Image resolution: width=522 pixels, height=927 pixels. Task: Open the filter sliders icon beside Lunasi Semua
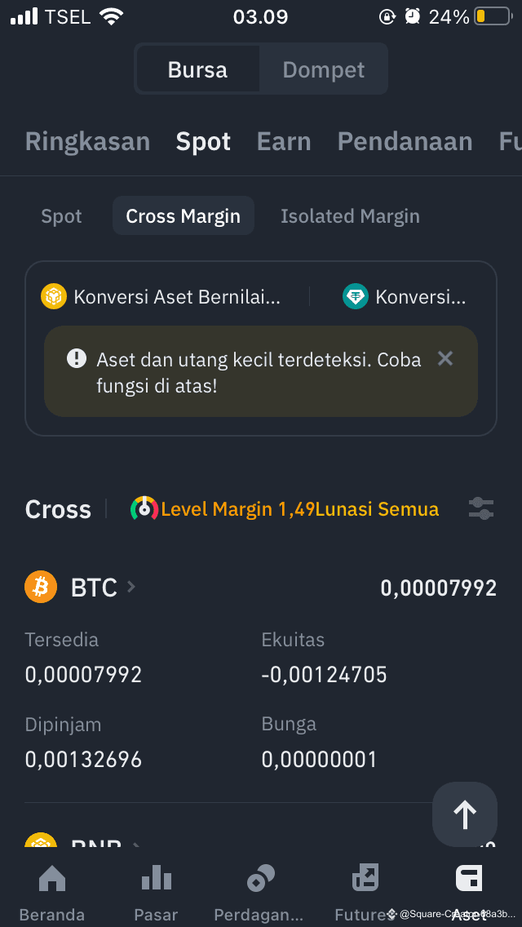point(481,509)
